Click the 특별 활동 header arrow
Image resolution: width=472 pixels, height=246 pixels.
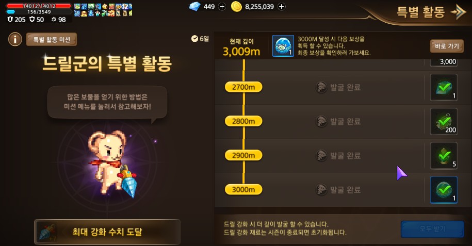[458, 12]
